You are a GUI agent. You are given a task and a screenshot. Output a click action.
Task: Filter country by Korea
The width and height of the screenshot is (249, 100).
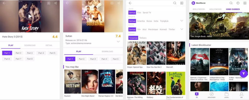point(149,21)
